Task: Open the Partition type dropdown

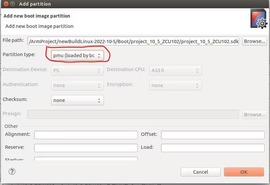Action: 77,55
